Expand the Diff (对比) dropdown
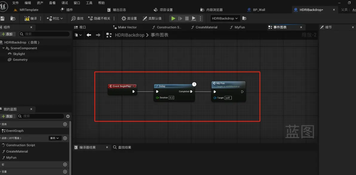The image size is (356, 175). (x=55, y=19)
